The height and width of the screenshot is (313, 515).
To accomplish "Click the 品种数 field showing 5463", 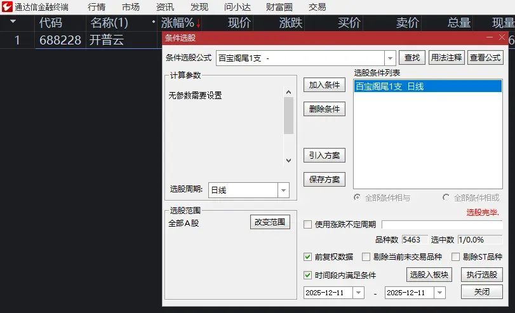I will [415, 240].
